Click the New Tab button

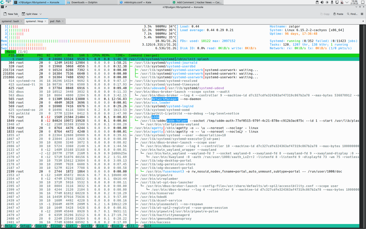click(x=11, y=14)
